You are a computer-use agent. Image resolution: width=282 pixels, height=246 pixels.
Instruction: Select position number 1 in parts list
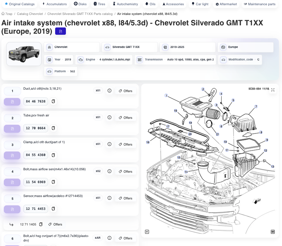[12, 91]
